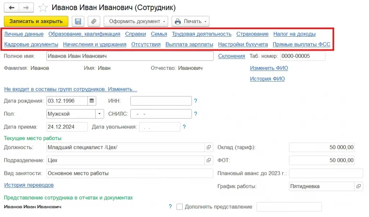Open 'Склонения' link next to full name

231,56
